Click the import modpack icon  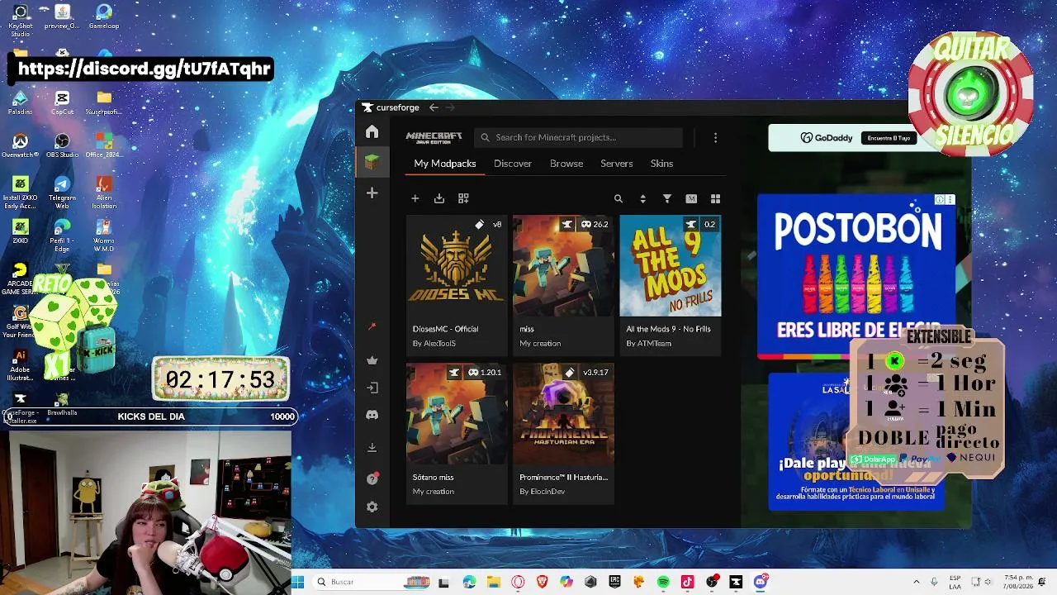coord(439,198)
